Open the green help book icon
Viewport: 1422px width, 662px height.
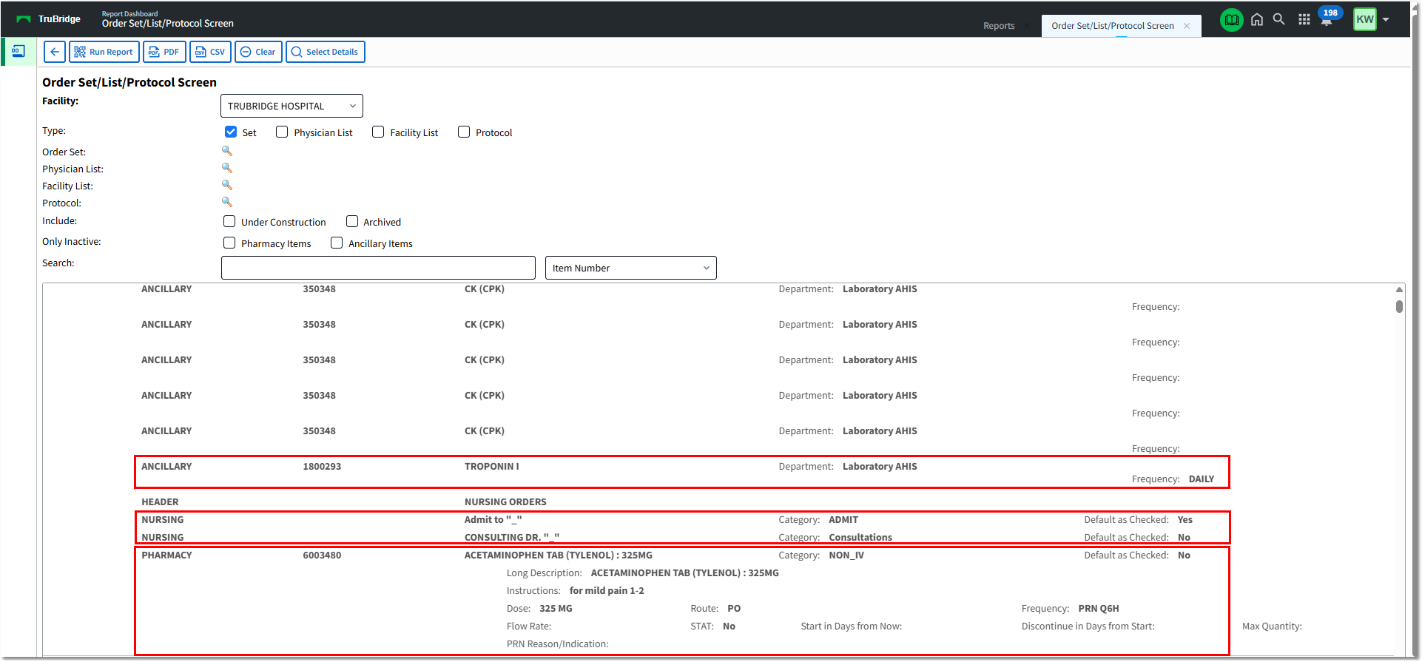click(1231, 20)
